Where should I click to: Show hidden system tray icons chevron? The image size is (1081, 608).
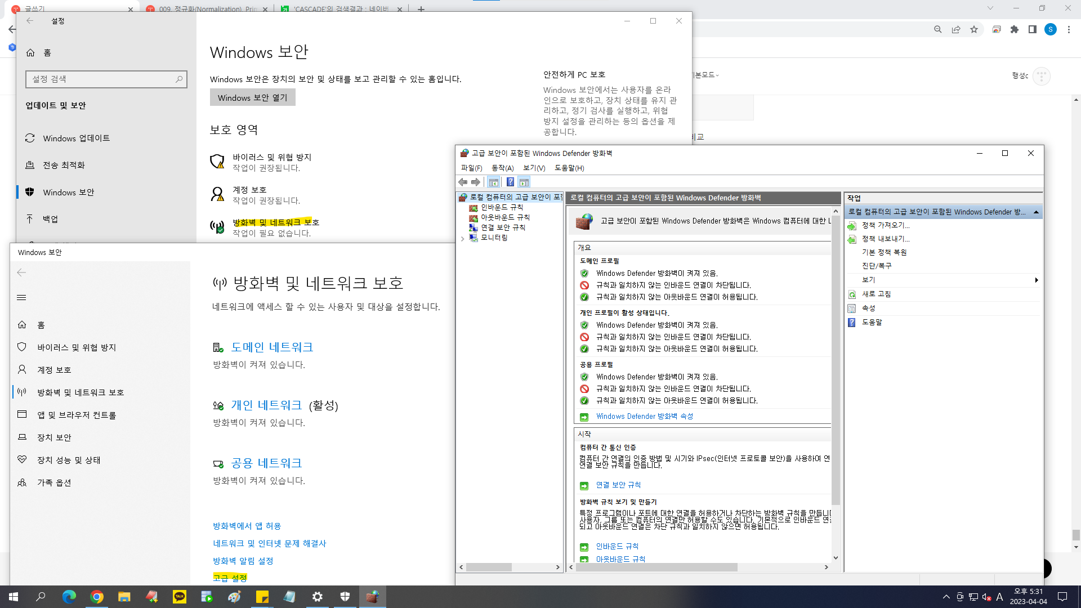pyautogui.click(x=946, y=597)
